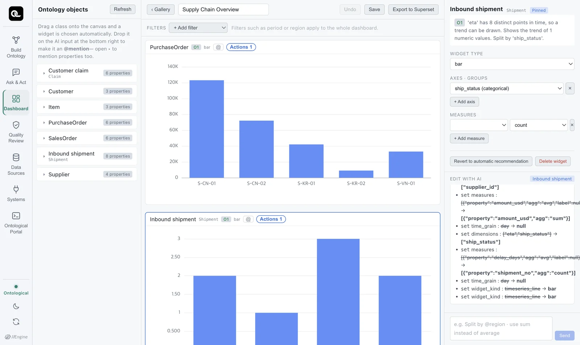Edit the Supply Chain Overview title field
Image resolution: width=580 pixels, height=345 pixels.
click(223, 9)
